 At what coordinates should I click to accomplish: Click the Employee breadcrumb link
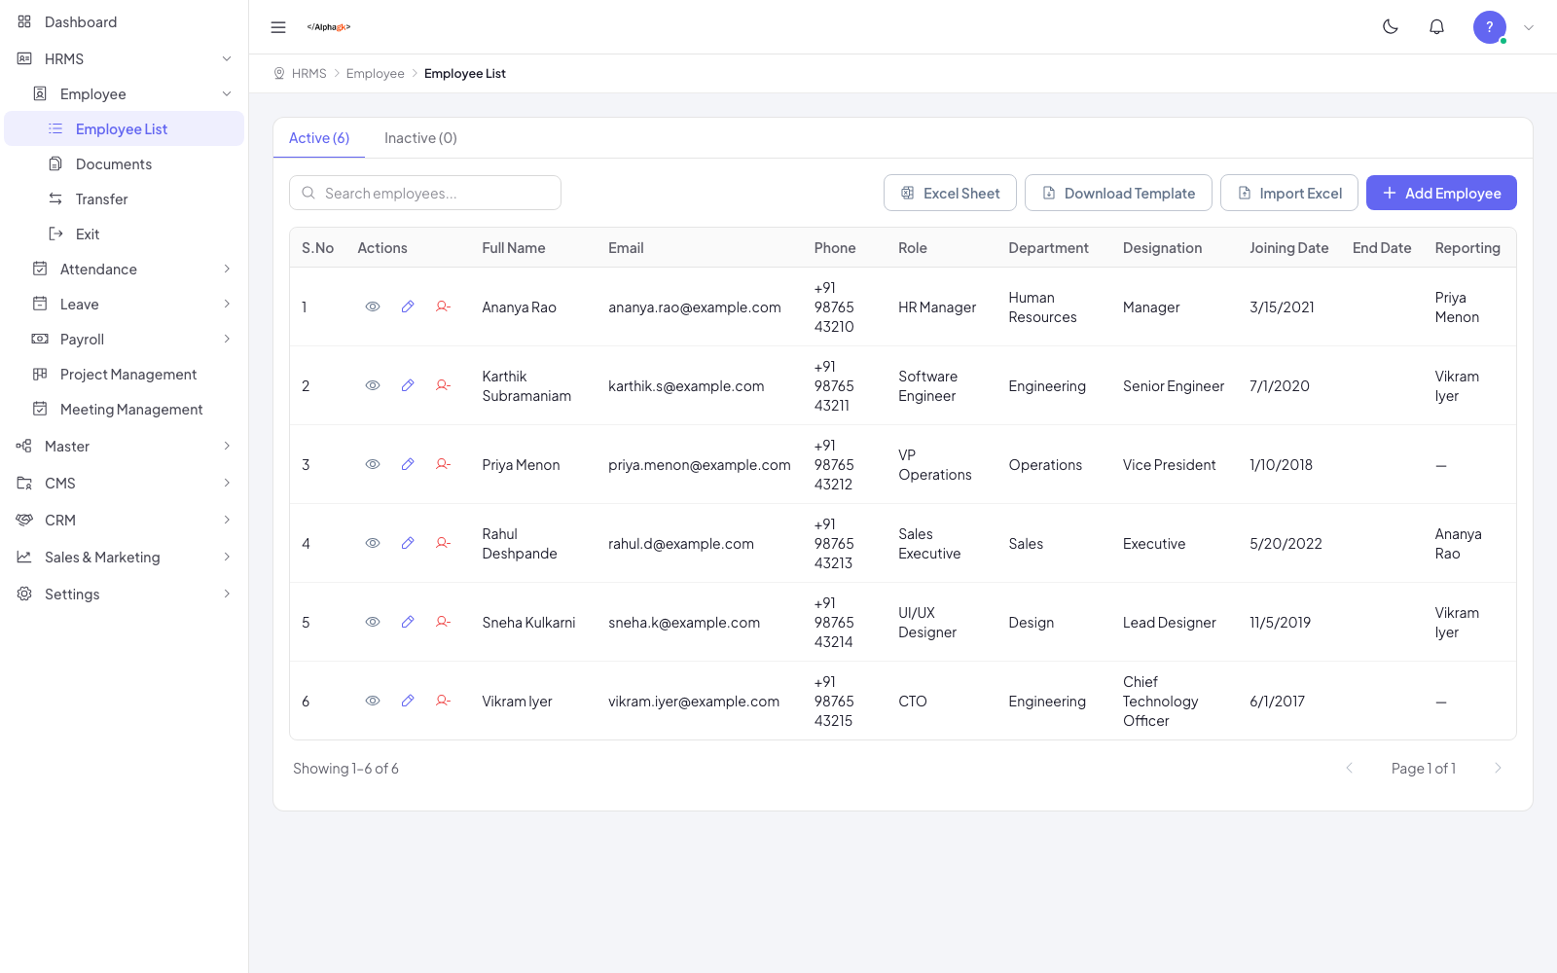(375, 73)
